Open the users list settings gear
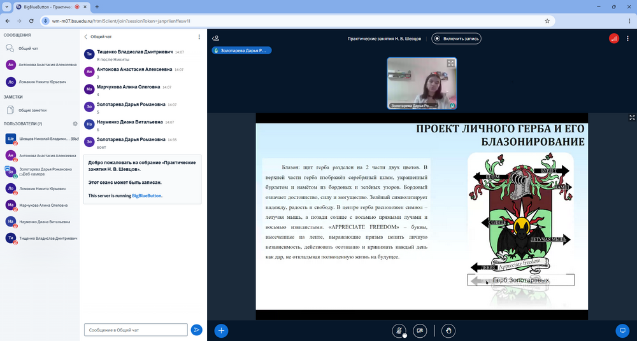637x341 pixels. pos(75,123)
